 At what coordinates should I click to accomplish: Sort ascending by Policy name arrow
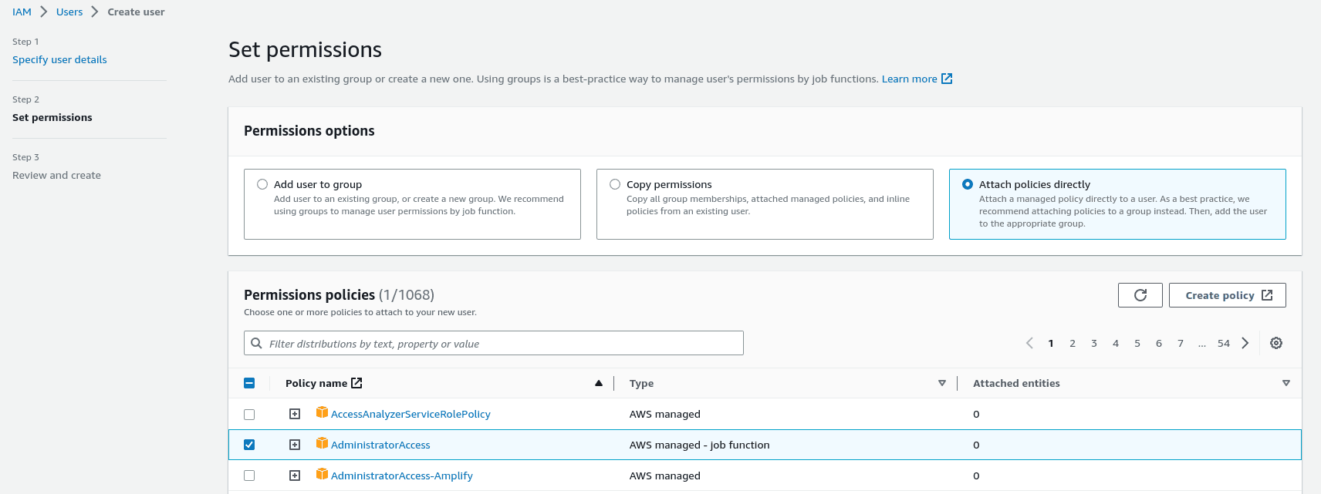tap(599, 383)
